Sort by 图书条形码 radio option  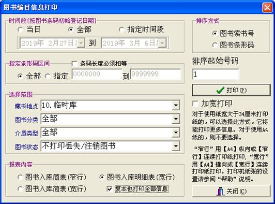pyautogui.click(x=215, y=45)
